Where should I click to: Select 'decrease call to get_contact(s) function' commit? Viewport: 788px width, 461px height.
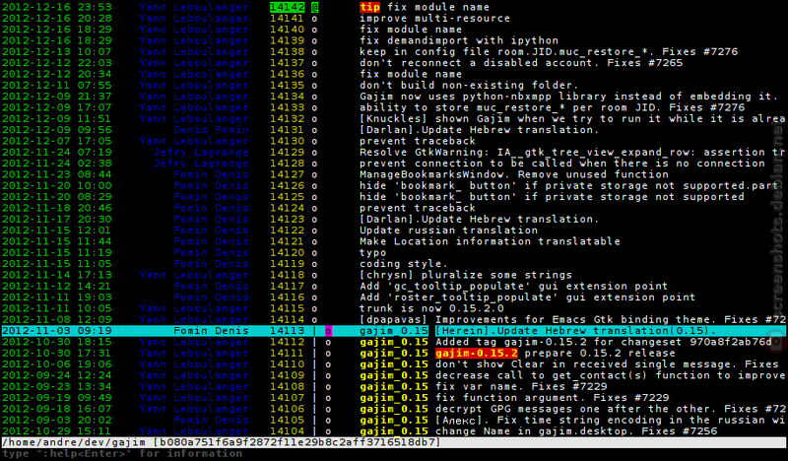click(x=610, y=375)
